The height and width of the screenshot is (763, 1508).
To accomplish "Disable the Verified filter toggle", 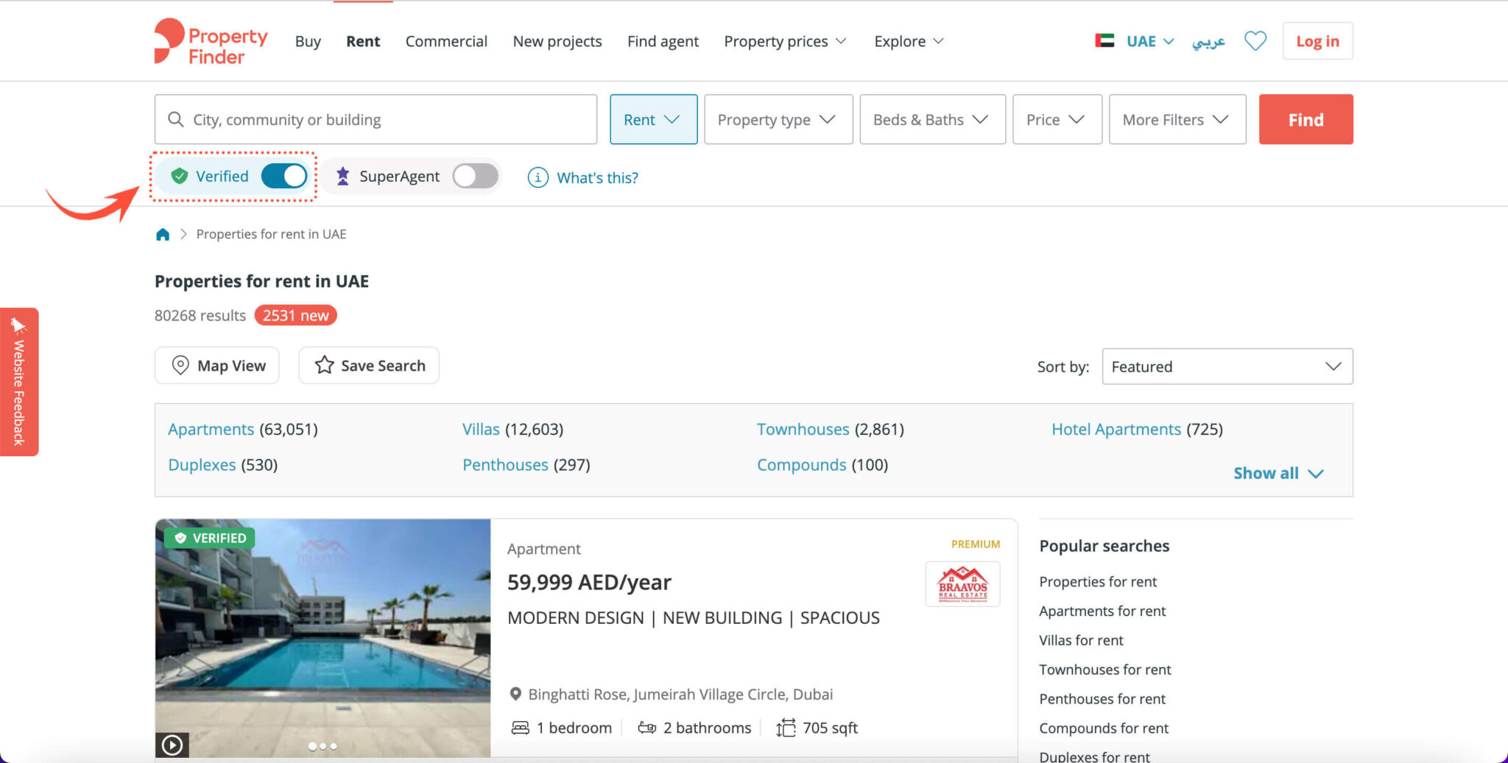I will point(283,176).
